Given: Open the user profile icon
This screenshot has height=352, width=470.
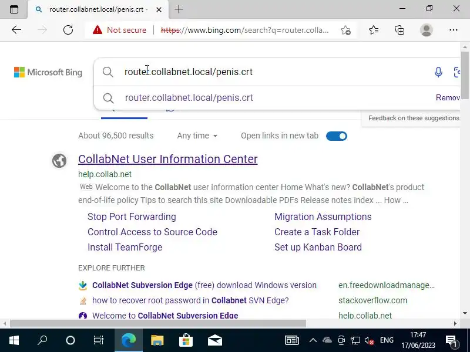Looking at the screenshot, I should click(x=427, y=30).
